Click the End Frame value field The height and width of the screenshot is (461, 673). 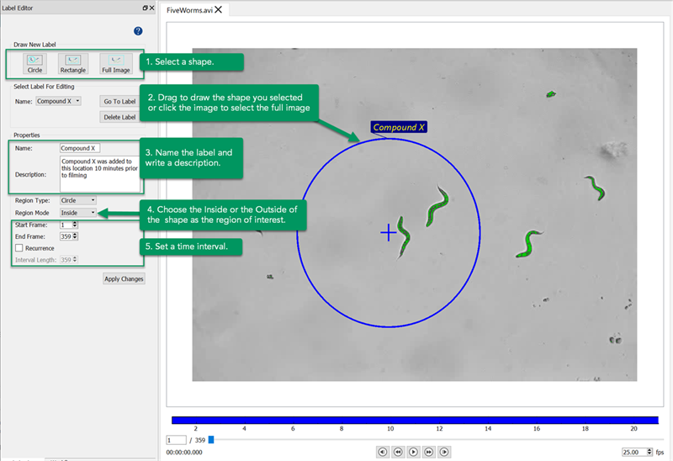[x=66, y=236]
